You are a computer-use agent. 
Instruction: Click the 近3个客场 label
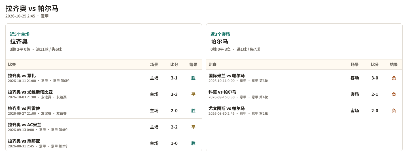(x=220, y=34)
